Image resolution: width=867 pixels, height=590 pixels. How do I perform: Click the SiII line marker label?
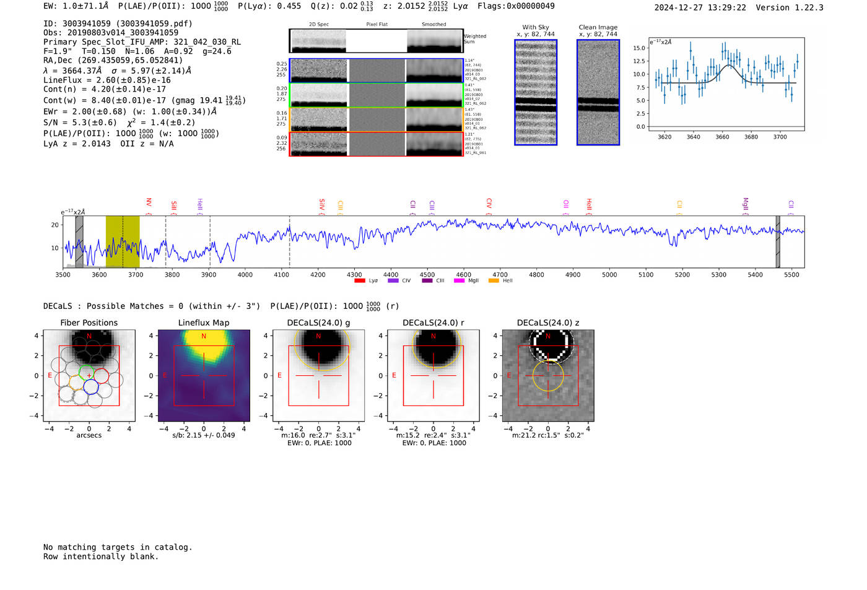pyautogui.click(x=174, y=207)
